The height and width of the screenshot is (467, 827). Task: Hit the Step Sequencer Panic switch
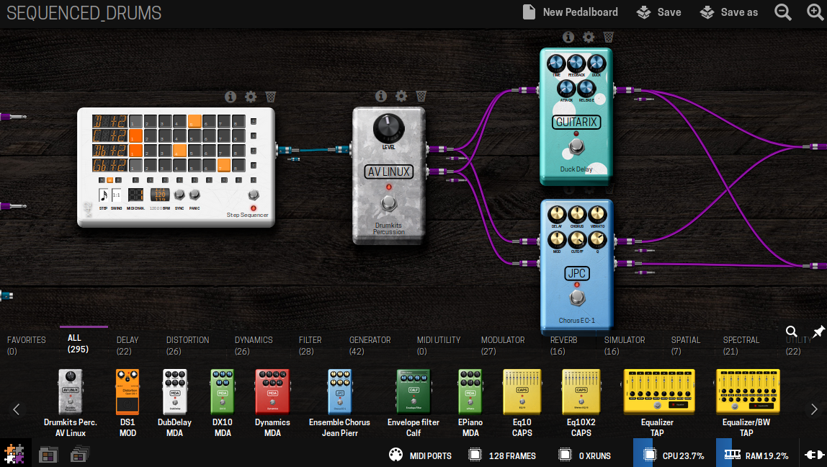click(195, 195)
